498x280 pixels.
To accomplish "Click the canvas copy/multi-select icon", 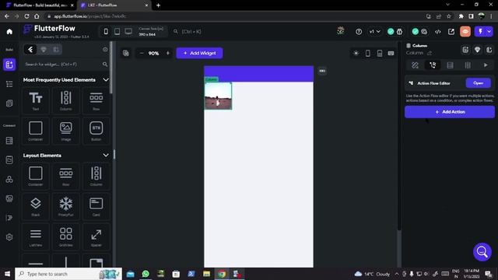I will click(x=126, y=54).
